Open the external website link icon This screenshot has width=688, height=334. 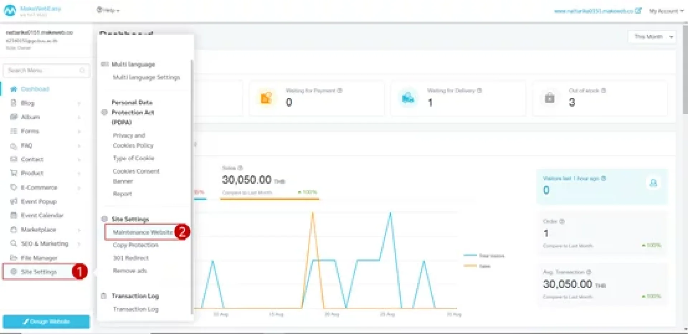tap(638, 11)
